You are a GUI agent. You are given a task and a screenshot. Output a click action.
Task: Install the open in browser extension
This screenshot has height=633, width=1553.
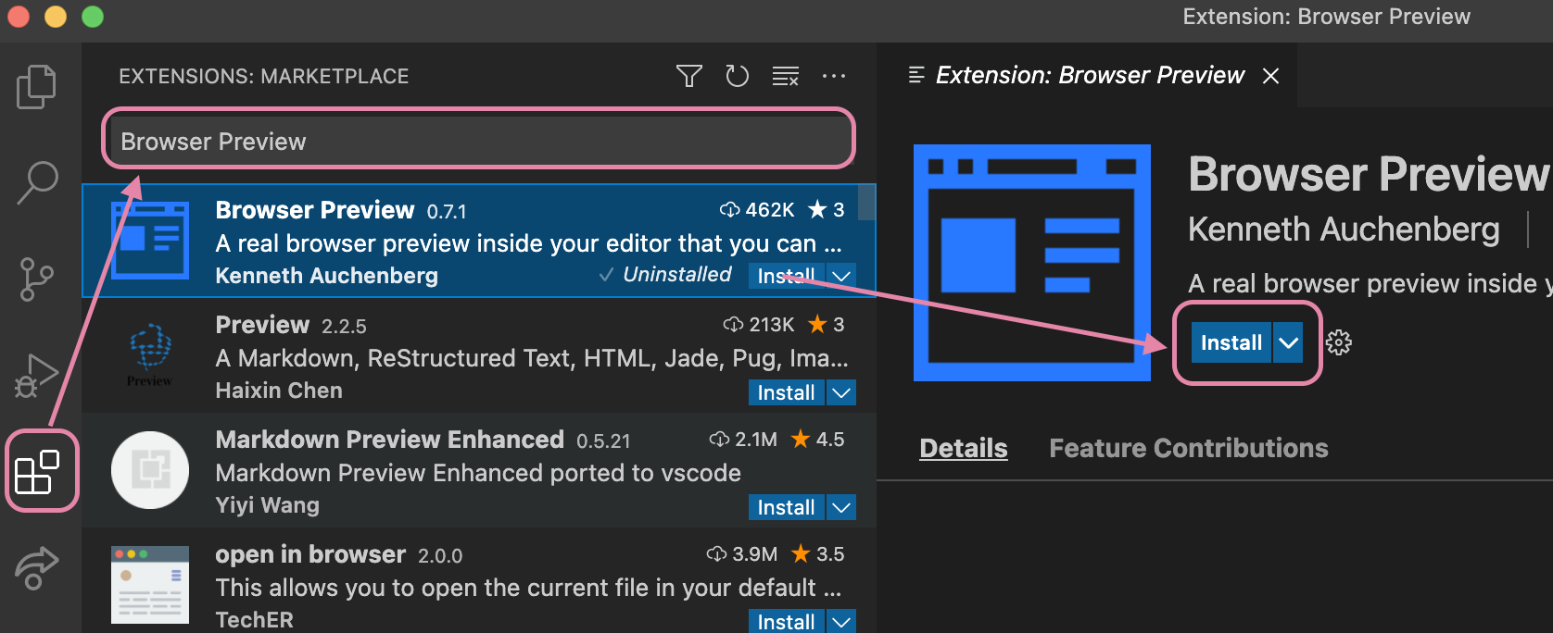(x=786, y=622)
